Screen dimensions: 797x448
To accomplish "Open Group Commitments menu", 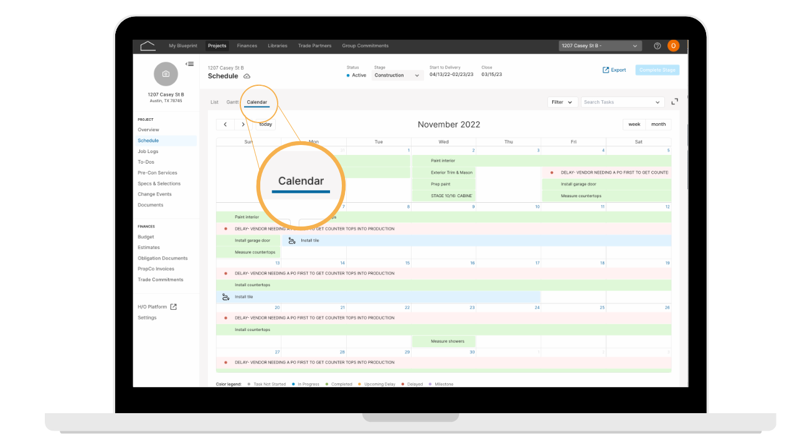I will point(365,46).
